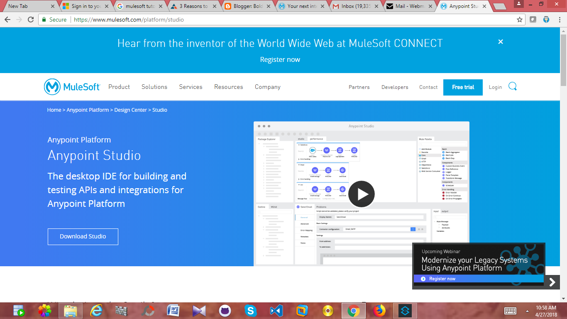Open the Solutions menu

(x=154, y=87)
